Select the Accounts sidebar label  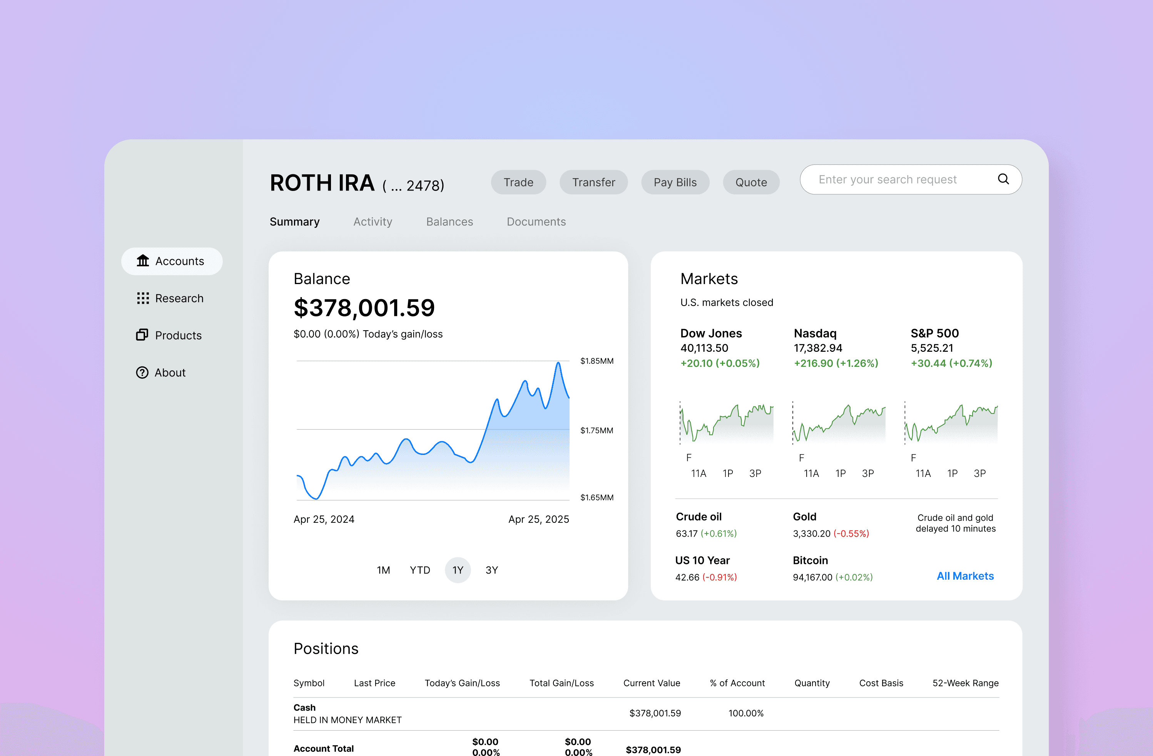[x=180, y=261]
